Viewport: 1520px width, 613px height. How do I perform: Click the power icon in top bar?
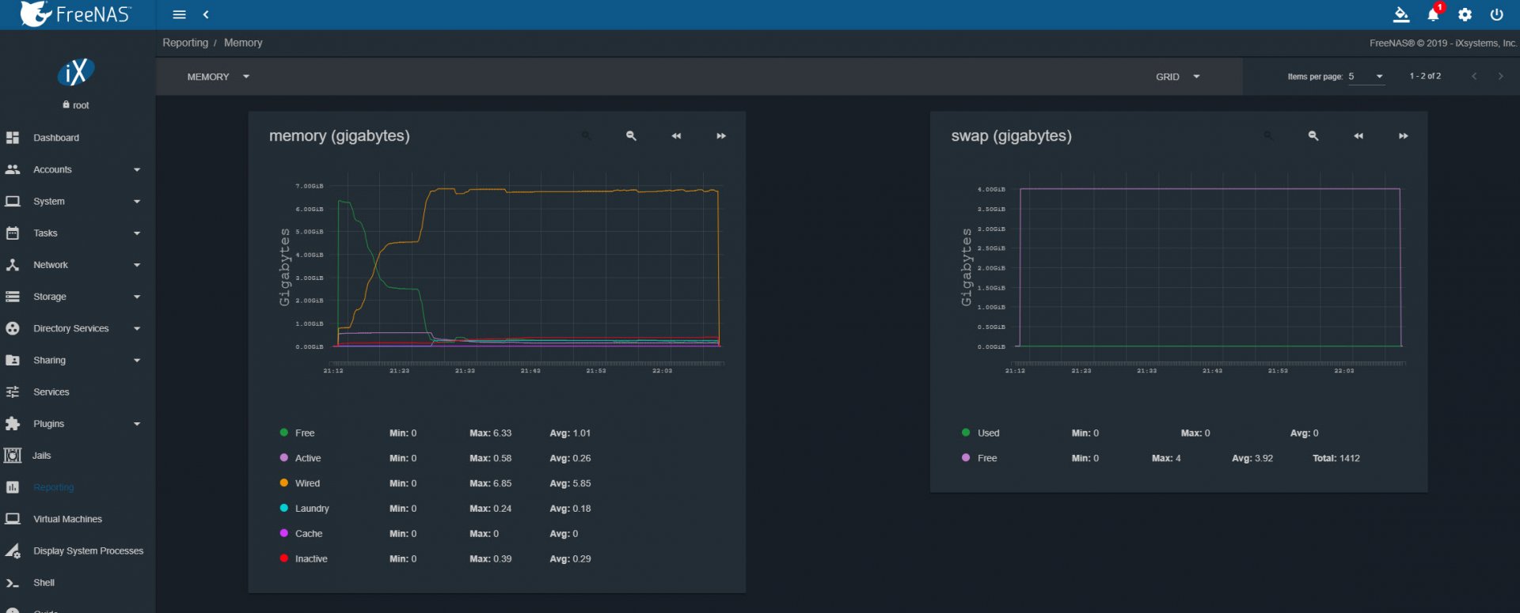(1496, 15)
